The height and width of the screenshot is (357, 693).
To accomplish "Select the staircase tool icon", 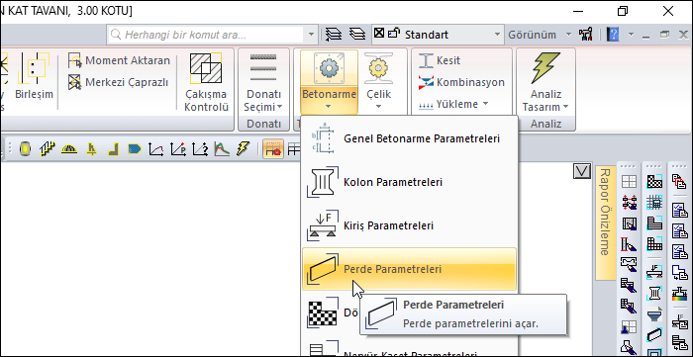I will (47, 149).
